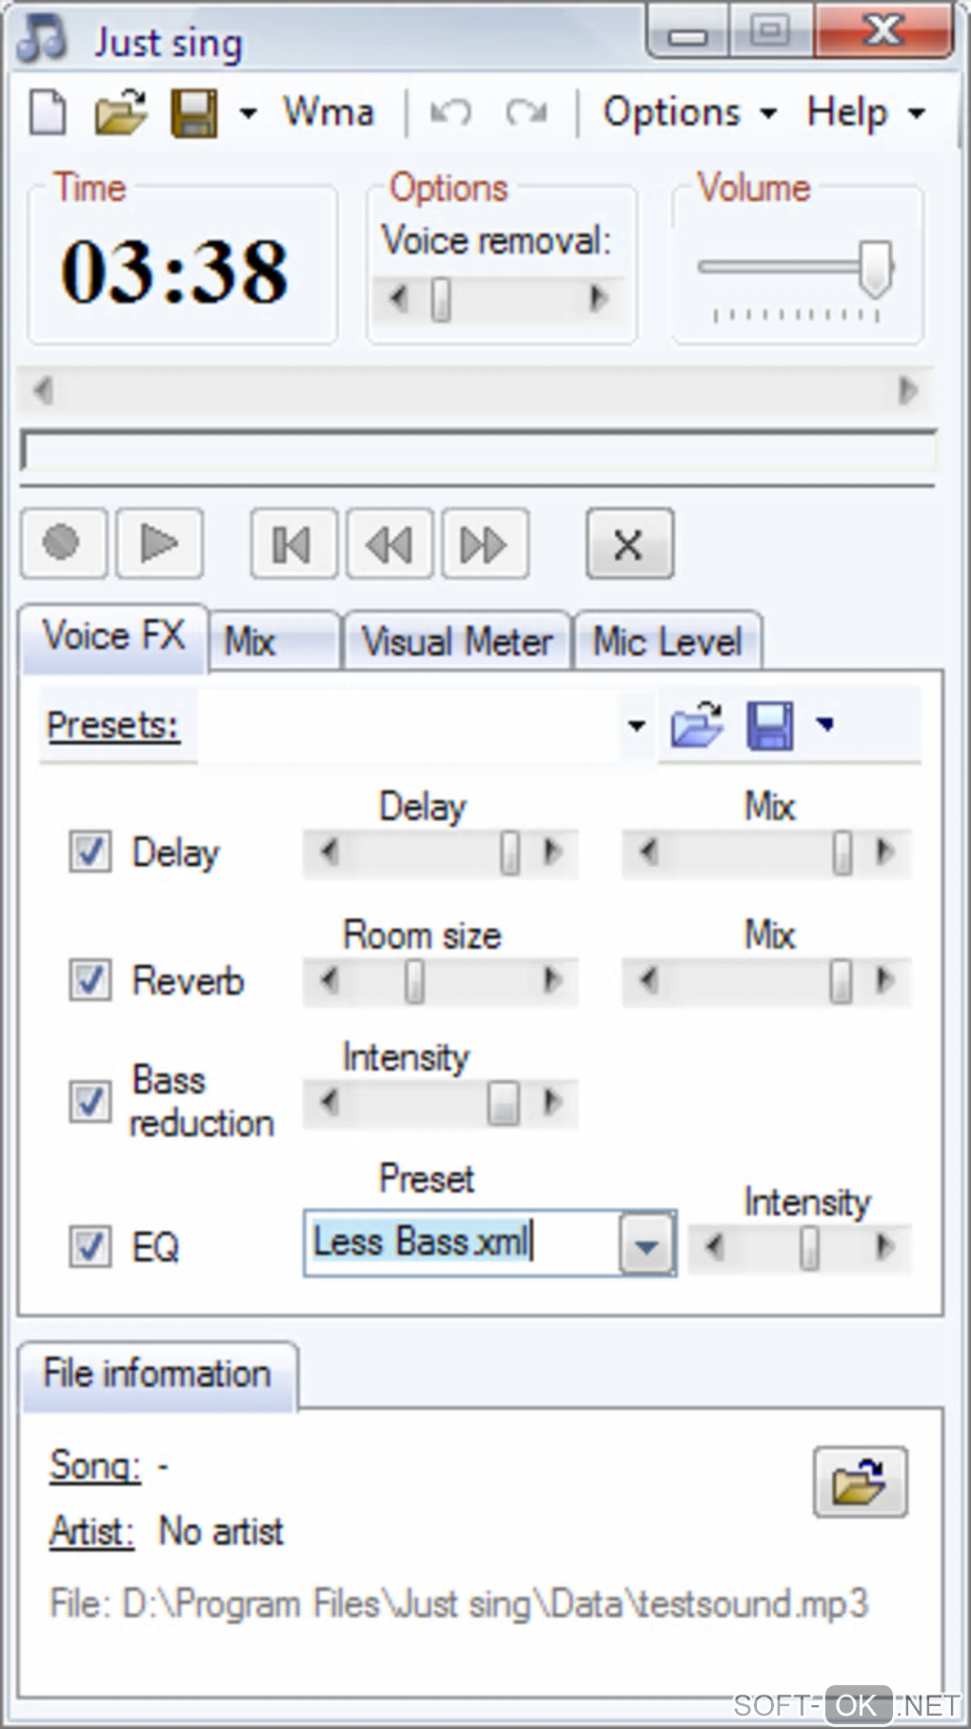Open the Help menu

pyautogui.click(x=863, y=113)
